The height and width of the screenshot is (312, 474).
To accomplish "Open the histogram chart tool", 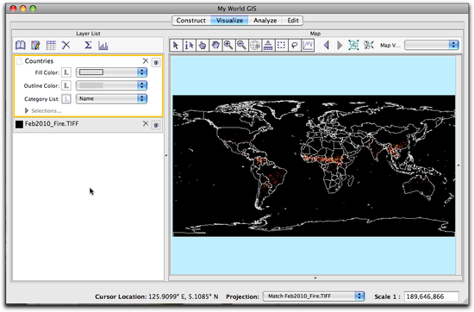I will tap(103, 46).
